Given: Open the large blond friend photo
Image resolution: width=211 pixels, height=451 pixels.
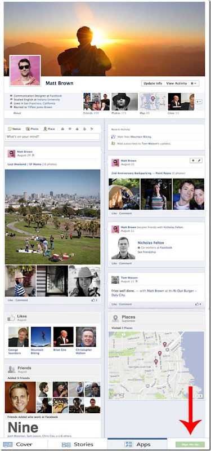Looking at the screenshot, I should 20,397.
